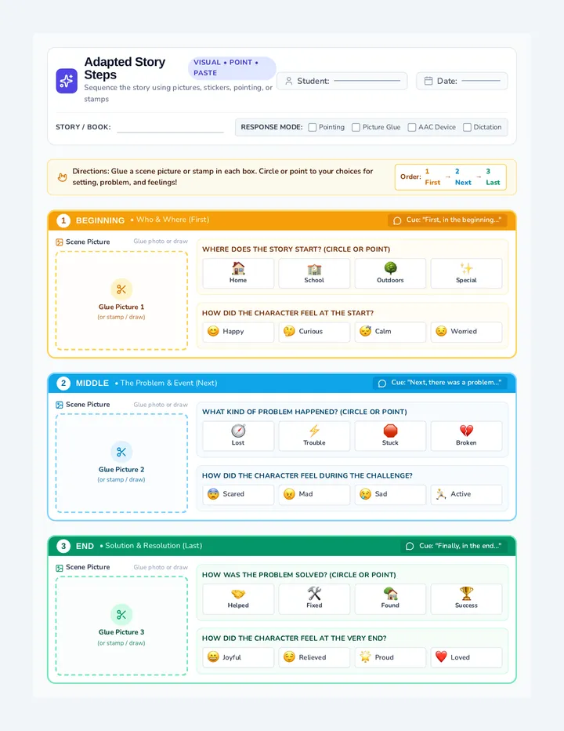Click the purple sparkle logo icon
Image resolution: width=564 pixels, height=731 pixels.
pyautogui.click(x=67, y=81)
